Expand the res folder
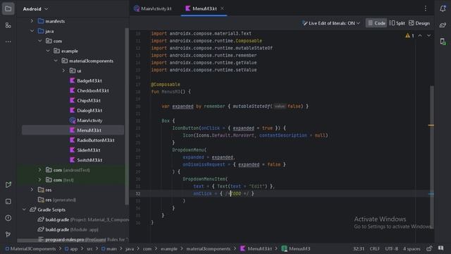 pyautogui.click(x=32, y=190)
